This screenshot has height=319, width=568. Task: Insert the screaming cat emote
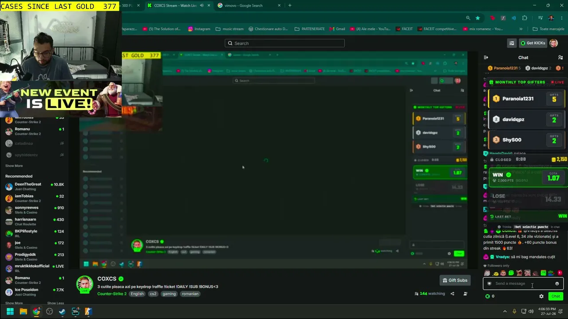point(519,273)
